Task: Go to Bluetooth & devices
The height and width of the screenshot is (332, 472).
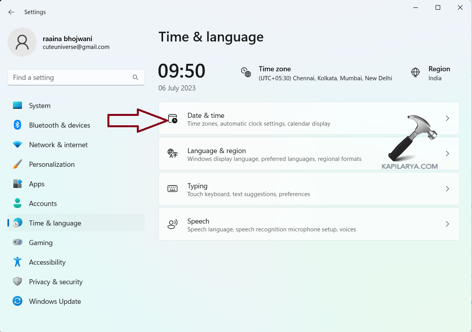Action: (76, 125)
